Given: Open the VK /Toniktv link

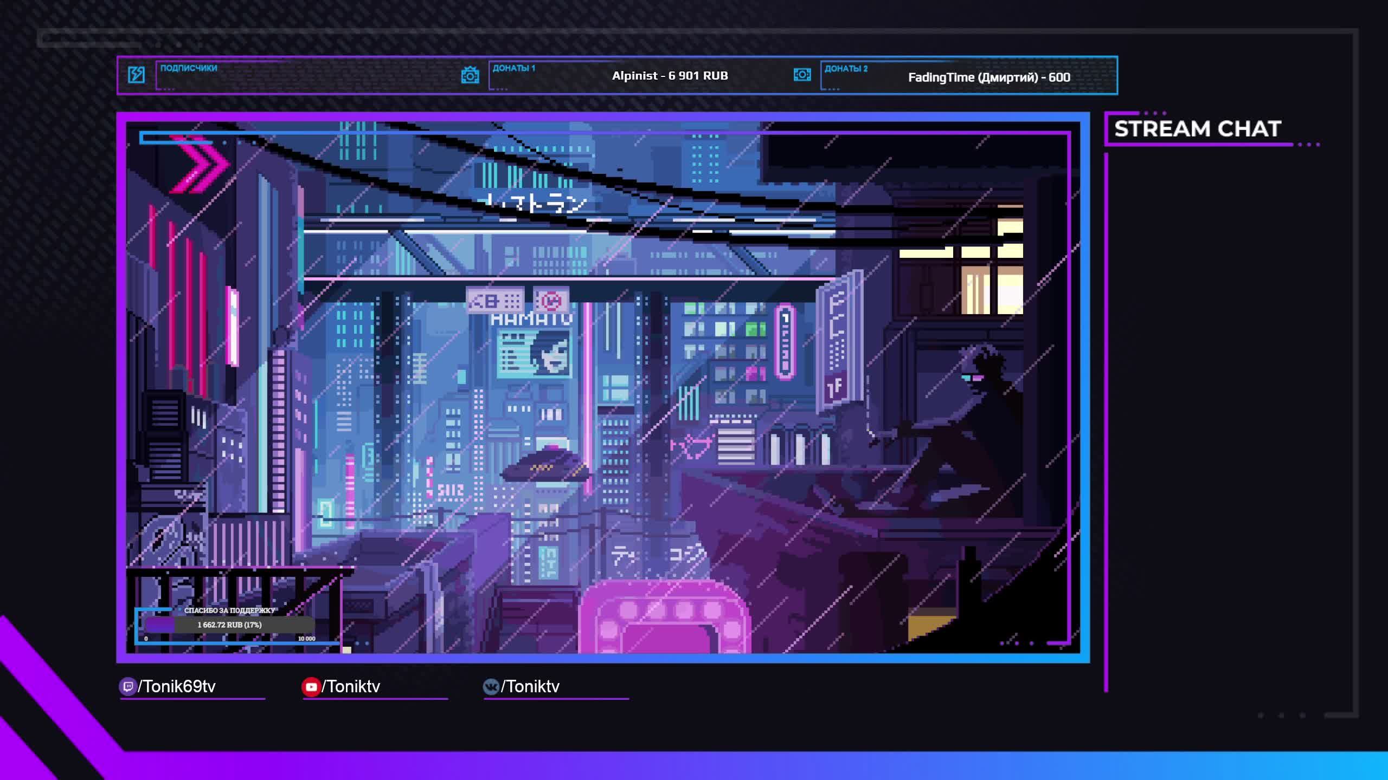Looking at the screenshot, I should pyautogui.click(x=530, y=687).
